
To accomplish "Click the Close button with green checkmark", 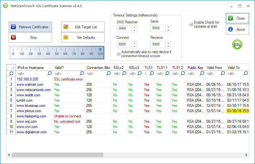I will coord(237,18).
